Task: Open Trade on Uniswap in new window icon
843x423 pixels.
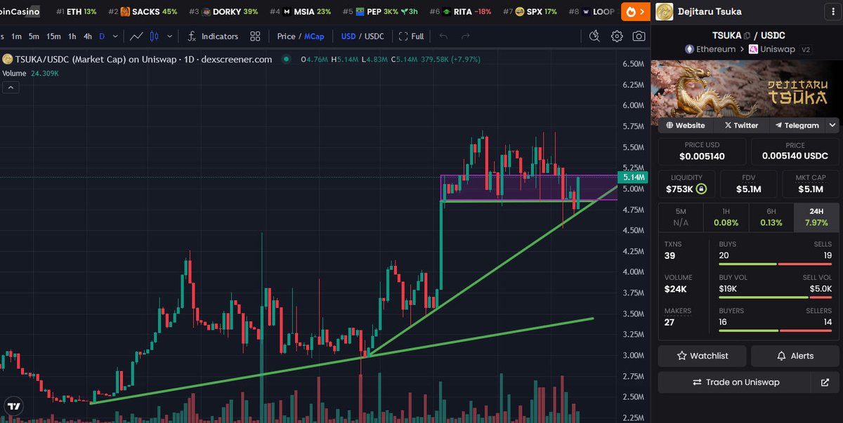Action: [x=824, y=382]
